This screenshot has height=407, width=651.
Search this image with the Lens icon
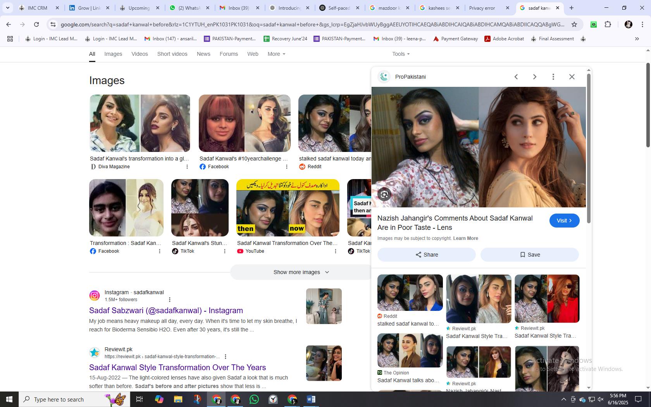tap(384, 195)
